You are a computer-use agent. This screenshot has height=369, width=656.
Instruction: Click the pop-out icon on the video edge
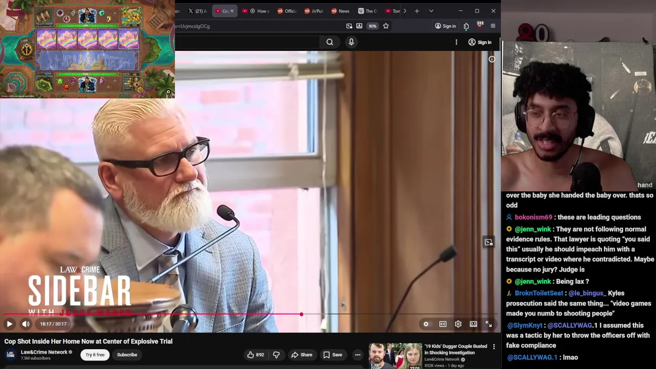tap(488, 242)
